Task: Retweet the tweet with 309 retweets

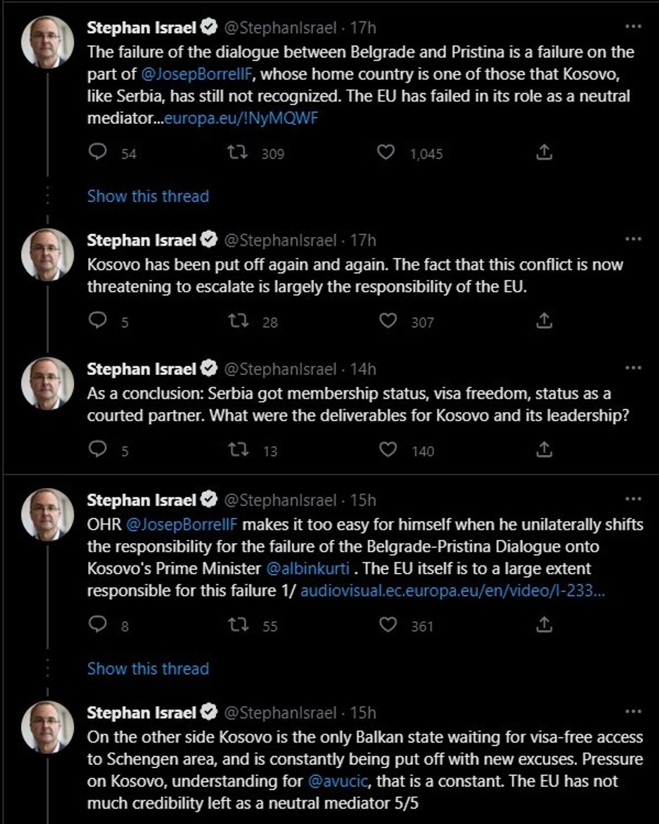Action: point(237,153)
